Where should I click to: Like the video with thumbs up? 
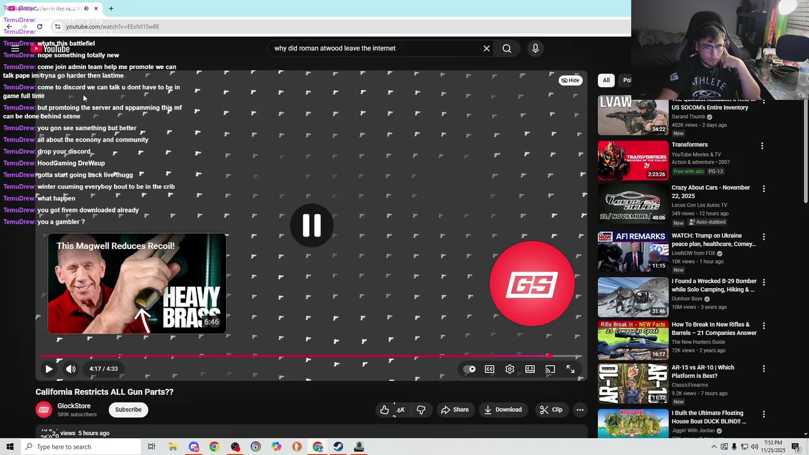(392, 409)
